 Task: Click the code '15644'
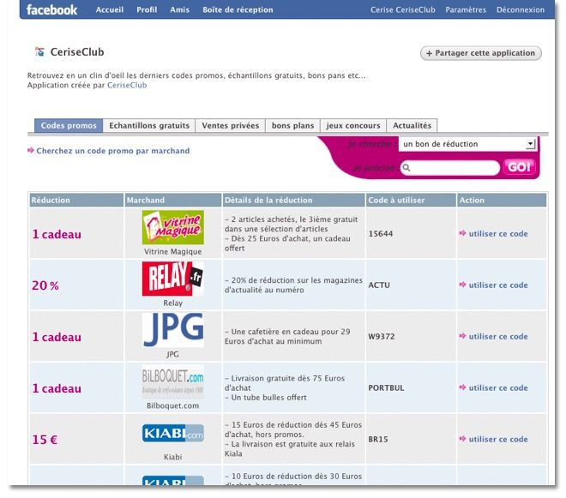tap(381, 233)
